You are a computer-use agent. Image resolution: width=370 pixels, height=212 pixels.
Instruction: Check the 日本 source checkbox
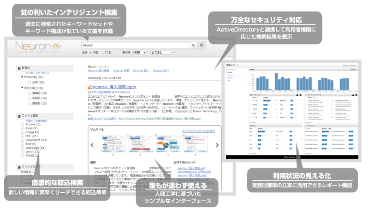29,82
